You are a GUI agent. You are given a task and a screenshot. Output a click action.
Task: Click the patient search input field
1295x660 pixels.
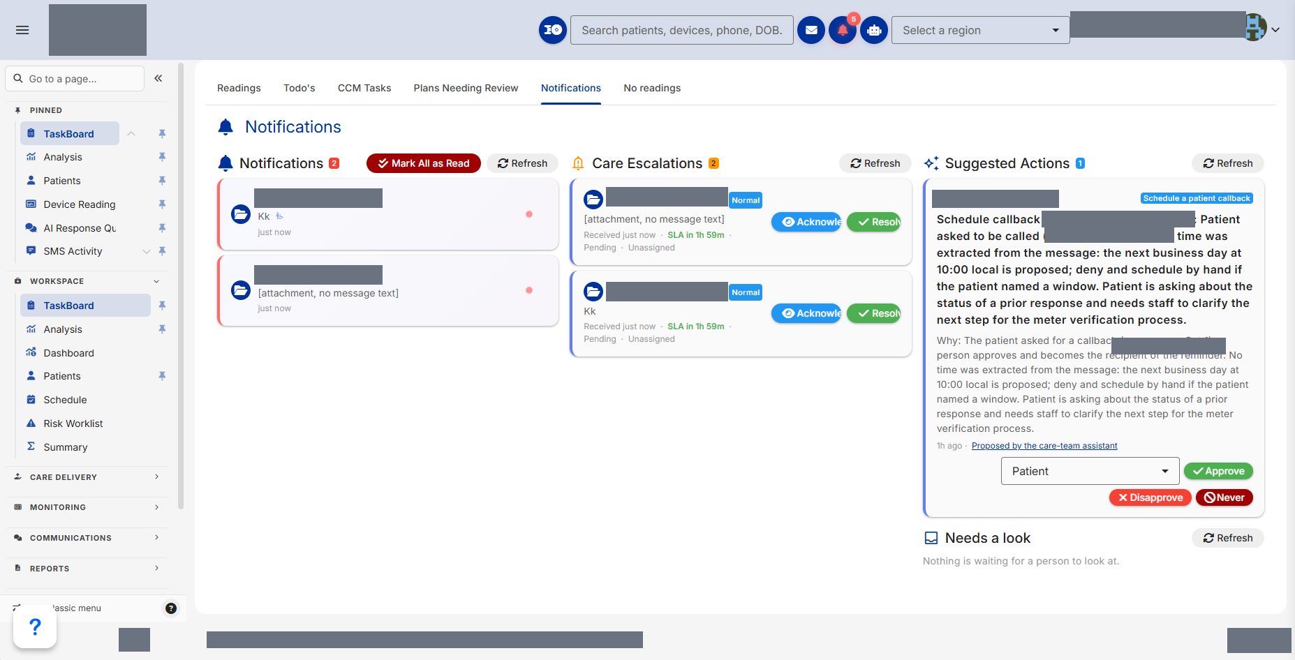click(x=682, y=30)
